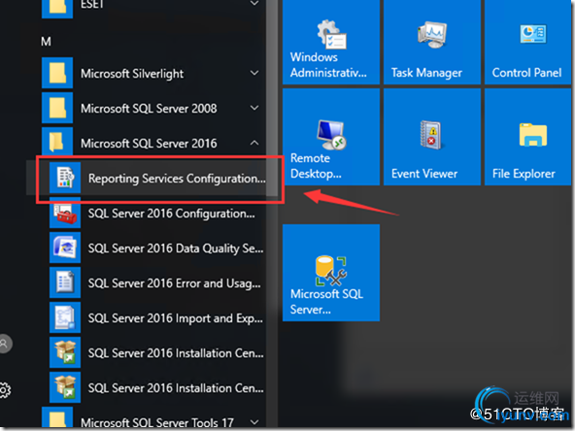Collapse Microsoft SQL Server 2016 chevron
Viewport: 575px width, 431px height.
254,143
